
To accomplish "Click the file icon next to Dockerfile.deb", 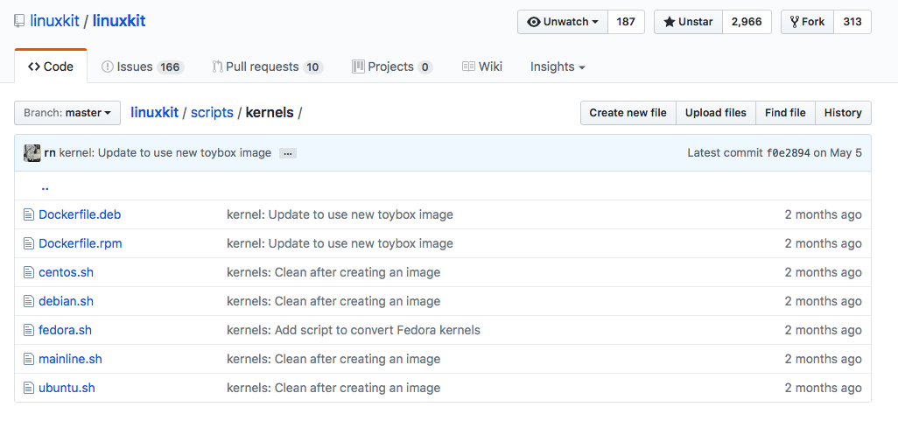I will pos(29,214).
